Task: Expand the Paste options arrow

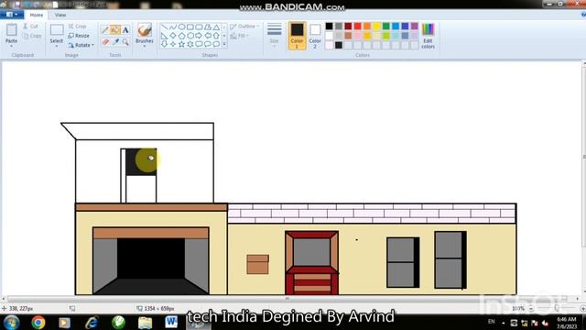Action: [11, 46]
